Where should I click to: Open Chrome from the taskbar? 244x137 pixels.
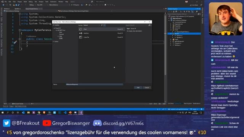[x=39, y=113]
